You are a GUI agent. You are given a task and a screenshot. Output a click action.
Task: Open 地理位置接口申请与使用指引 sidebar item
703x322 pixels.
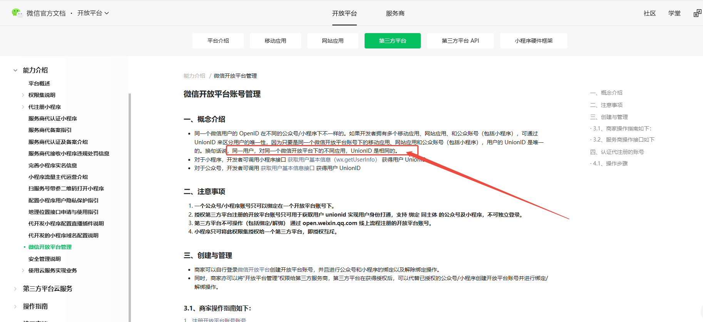[x=64, y=212]
